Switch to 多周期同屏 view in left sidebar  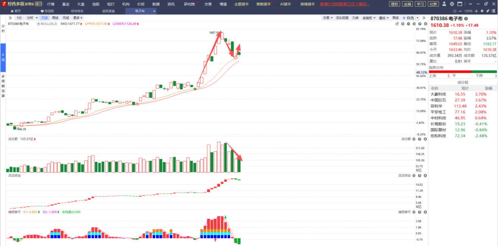pos(3,86)
